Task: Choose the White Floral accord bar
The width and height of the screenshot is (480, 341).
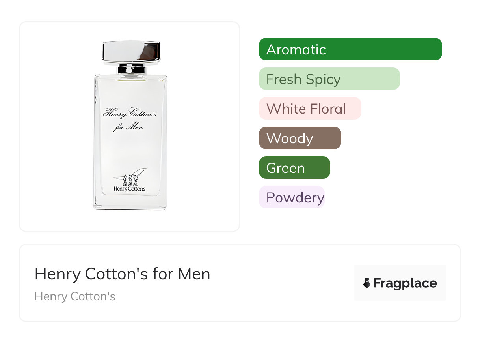Action: (310, 109)
